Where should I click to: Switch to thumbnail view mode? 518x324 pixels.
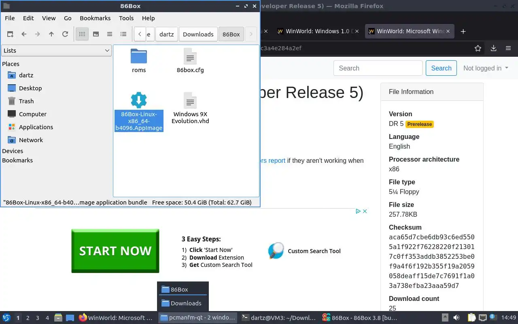pyautogui.click(x=96, y=34)
